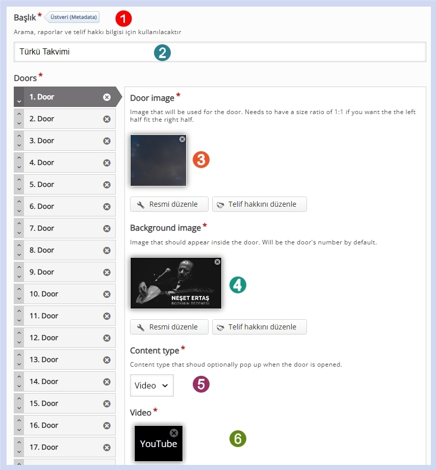Viewport: 436px width, 470px height.
Task: Delete the YouTube video attachment
Action: coord(174,433)
